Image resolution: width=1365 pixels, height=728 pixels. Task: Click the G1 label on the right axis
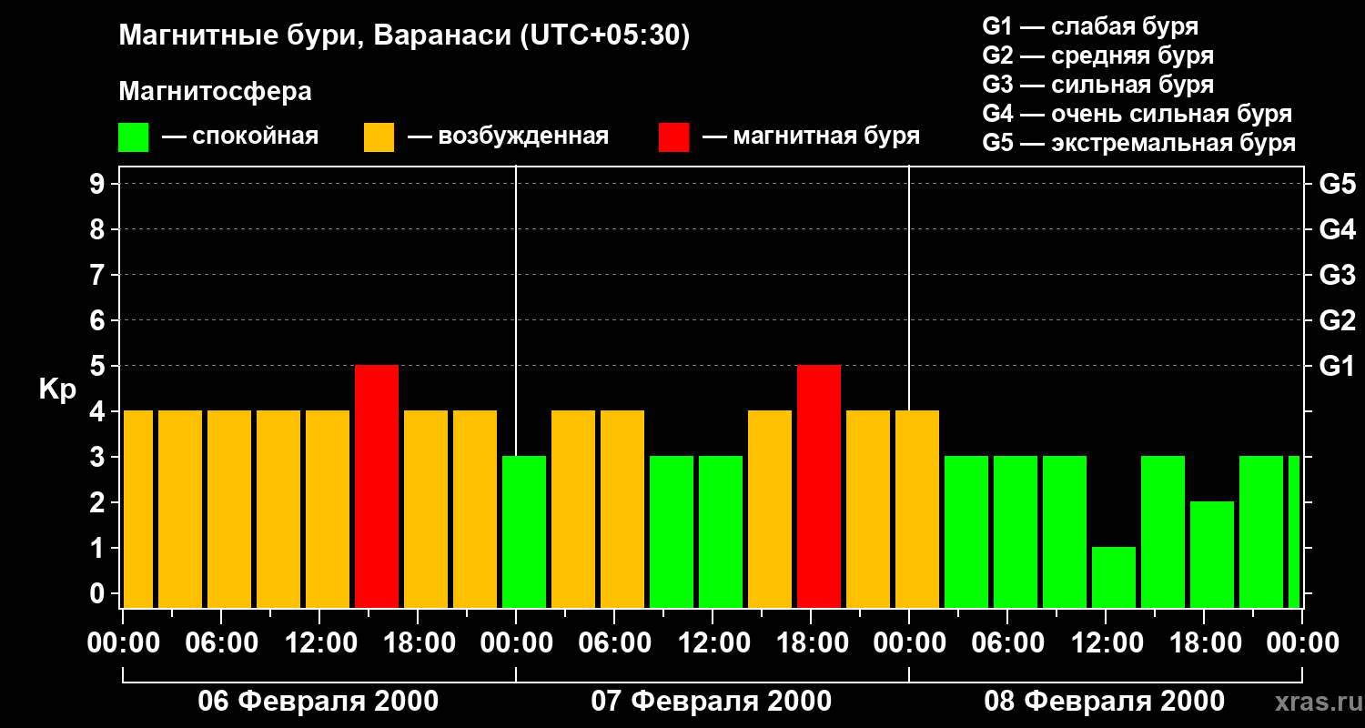(1337, 367)
